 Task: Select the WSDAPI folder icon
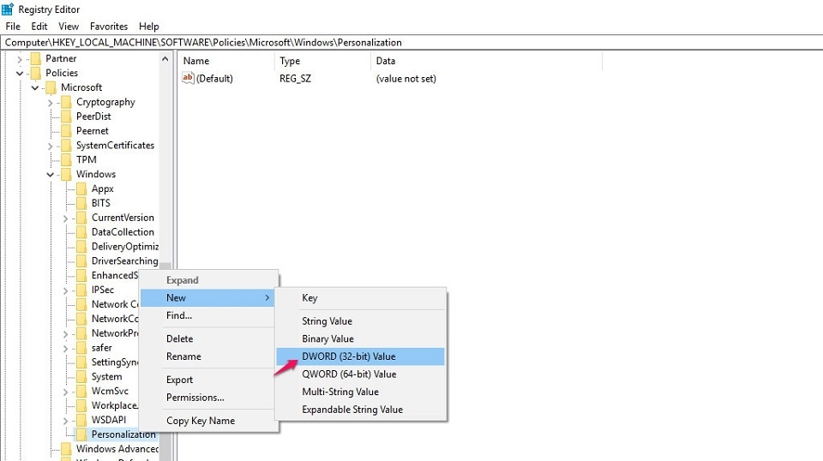click(x=81, y=420)
